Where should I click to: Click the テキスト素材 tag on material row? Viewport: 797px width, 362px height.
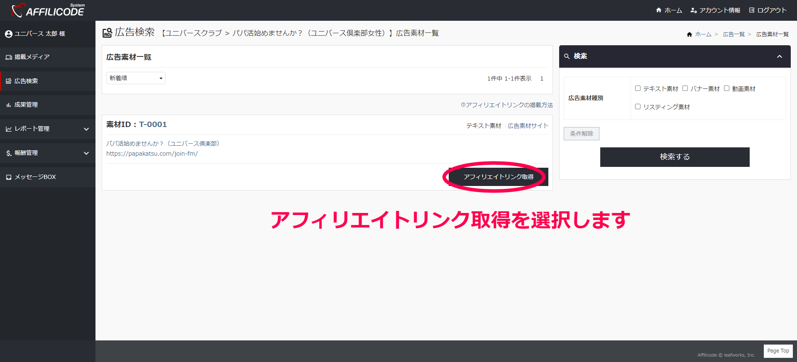coord(484,126)
